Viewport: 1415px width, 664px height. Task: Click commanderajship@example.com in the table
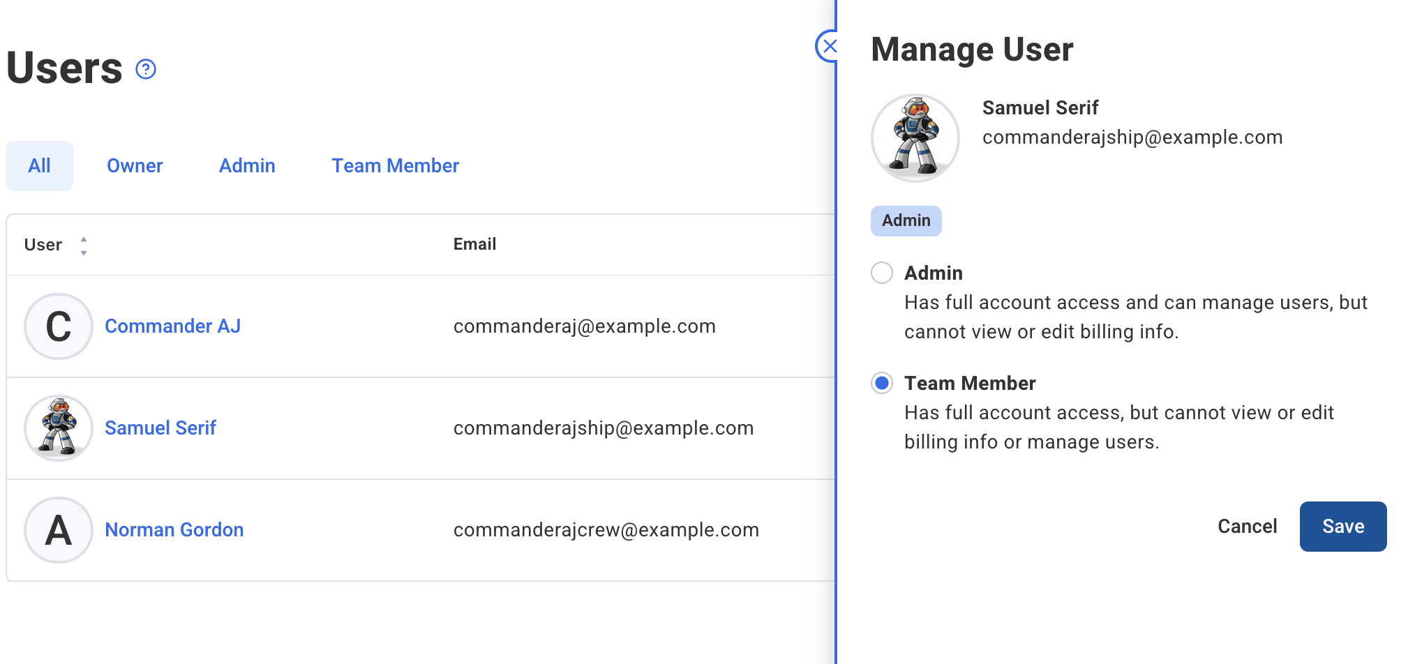pyautogui.click(x=604, y=428)
